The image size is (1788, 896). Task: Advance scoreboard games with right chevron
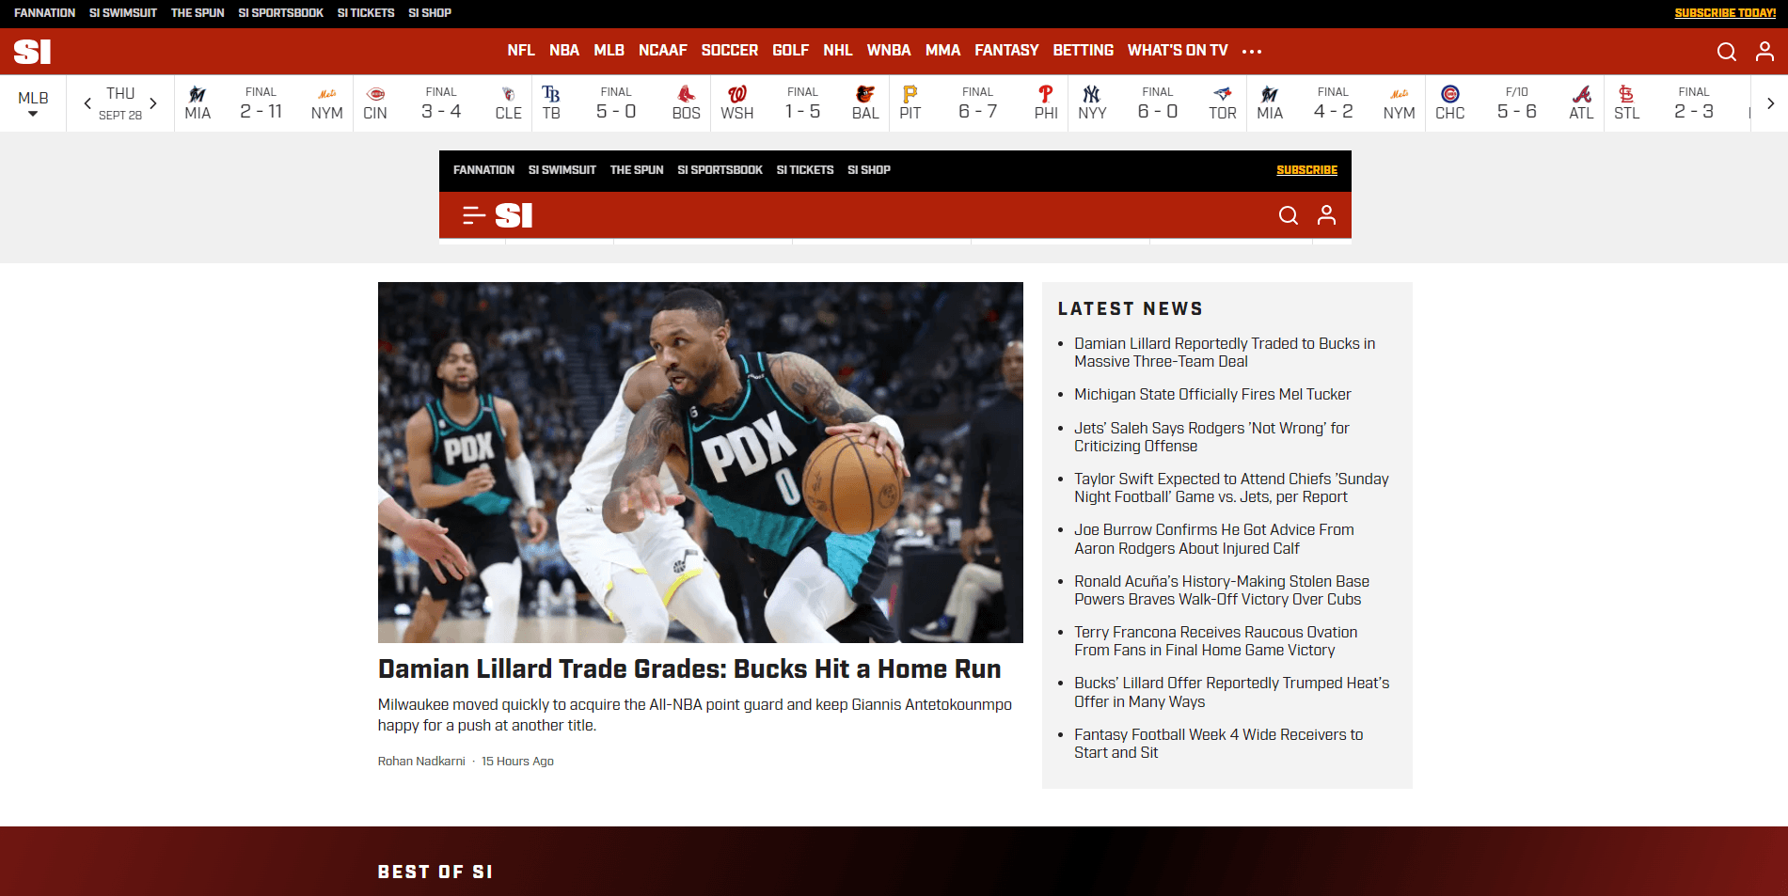tap(1770, 103)
